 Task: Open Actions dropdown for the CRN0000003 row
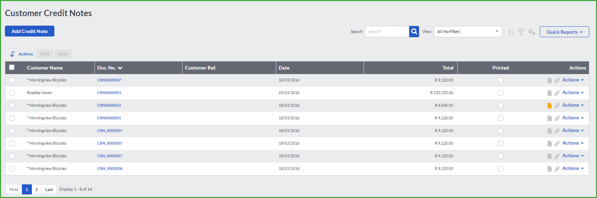point(573,92)
